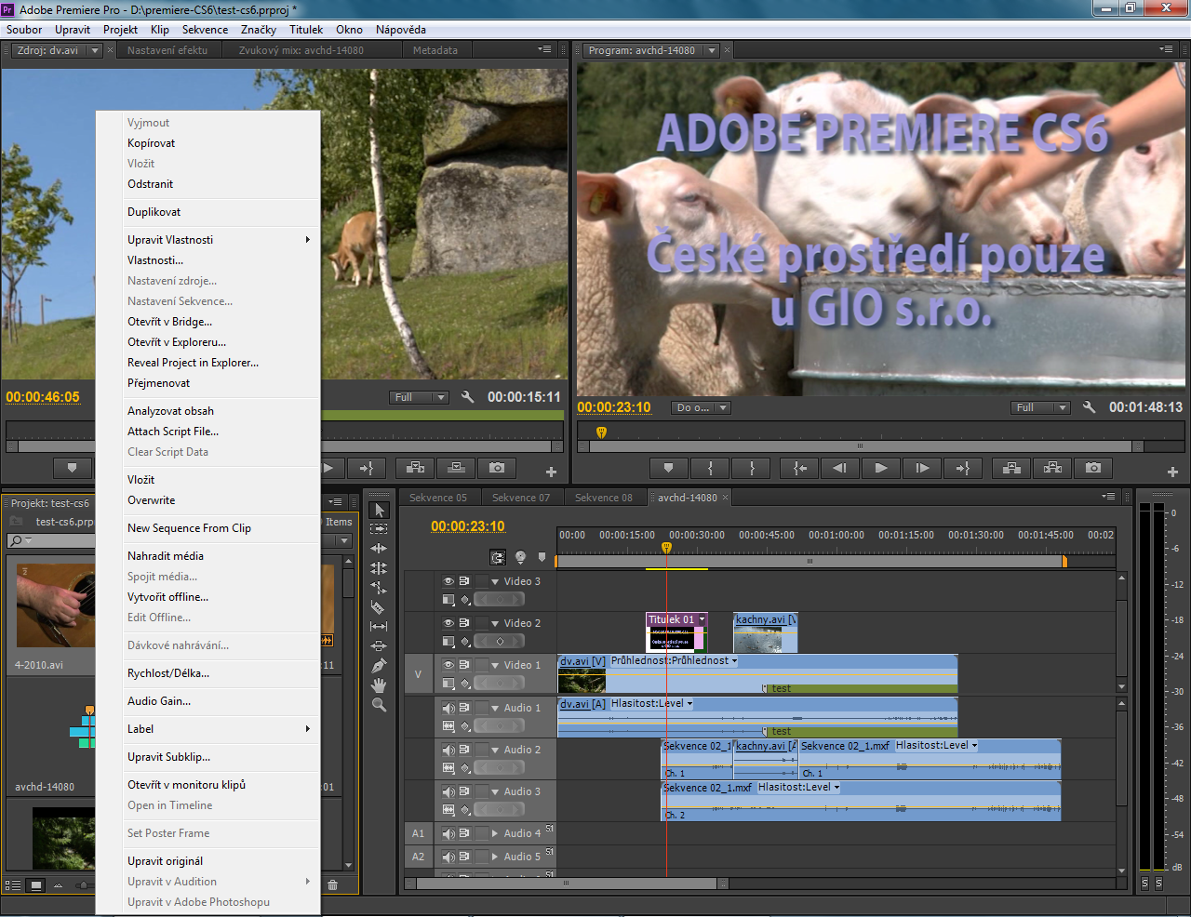Select the Hand tool
This screenshot has height=917, width=1191.
[379, 685]
